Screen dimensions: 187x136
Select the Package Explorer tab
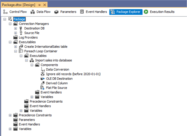(126, 12)
